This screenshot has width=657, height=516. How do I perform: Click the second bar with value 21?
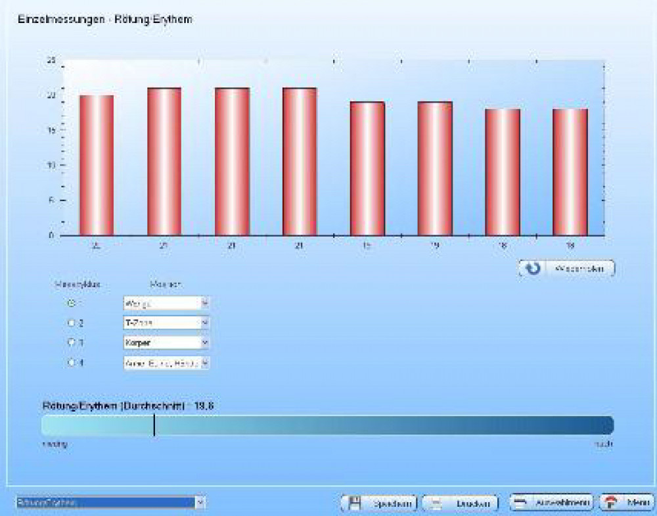click(164, 161)
